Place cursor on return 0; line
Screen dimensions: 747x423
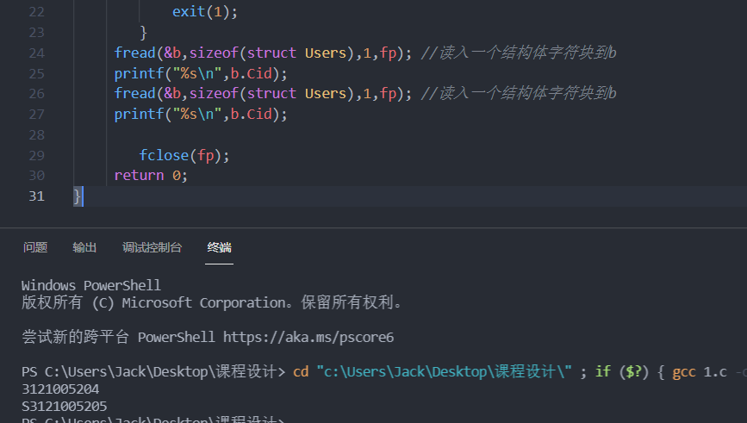150,175
